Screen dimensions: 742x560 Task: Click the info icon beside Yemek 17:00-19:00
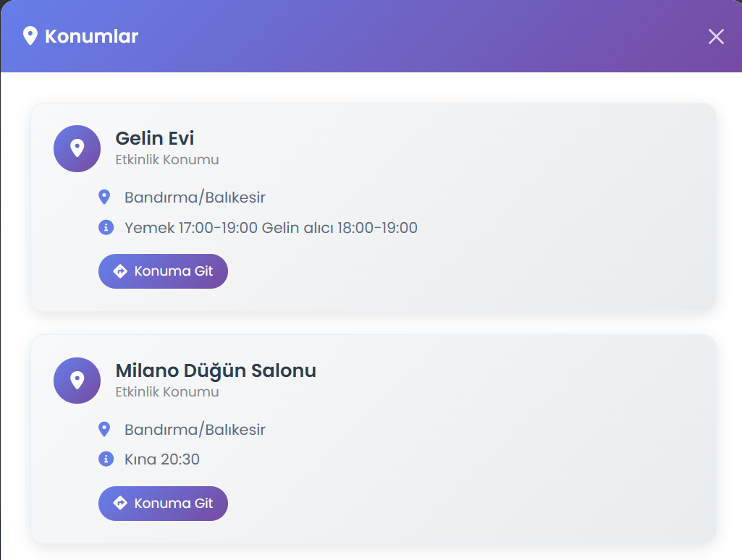106,228
